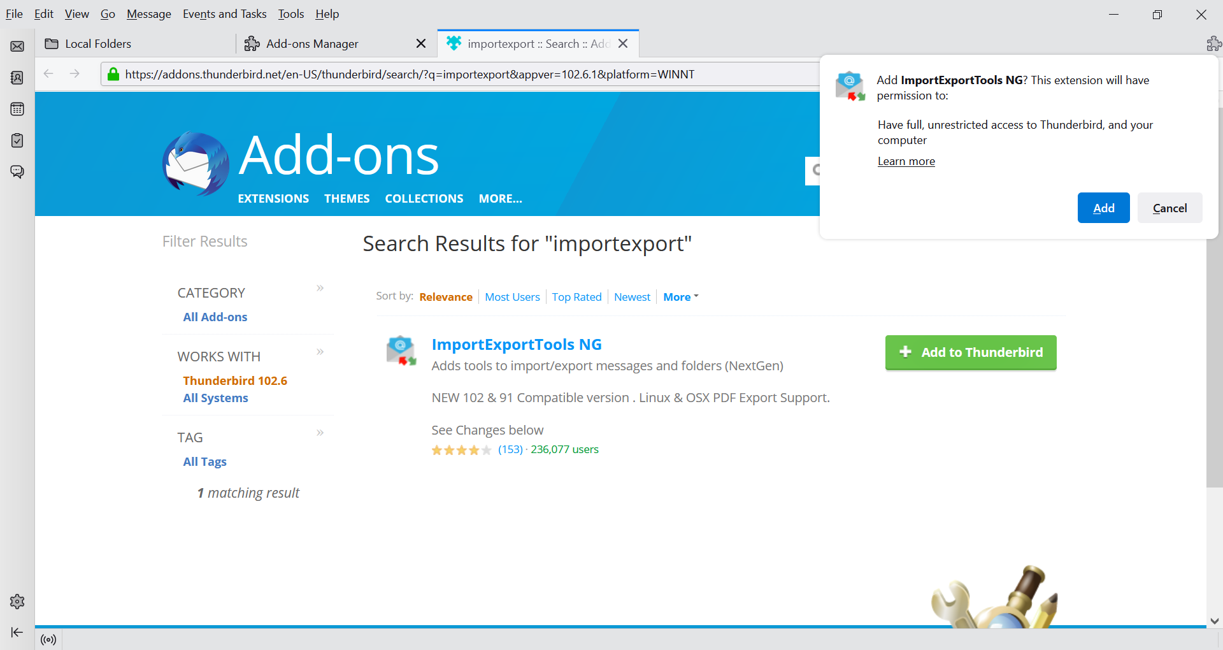Click the 236,077 users text
Viewport: 1223px width, 650px height.
click(x=564, y=450)
